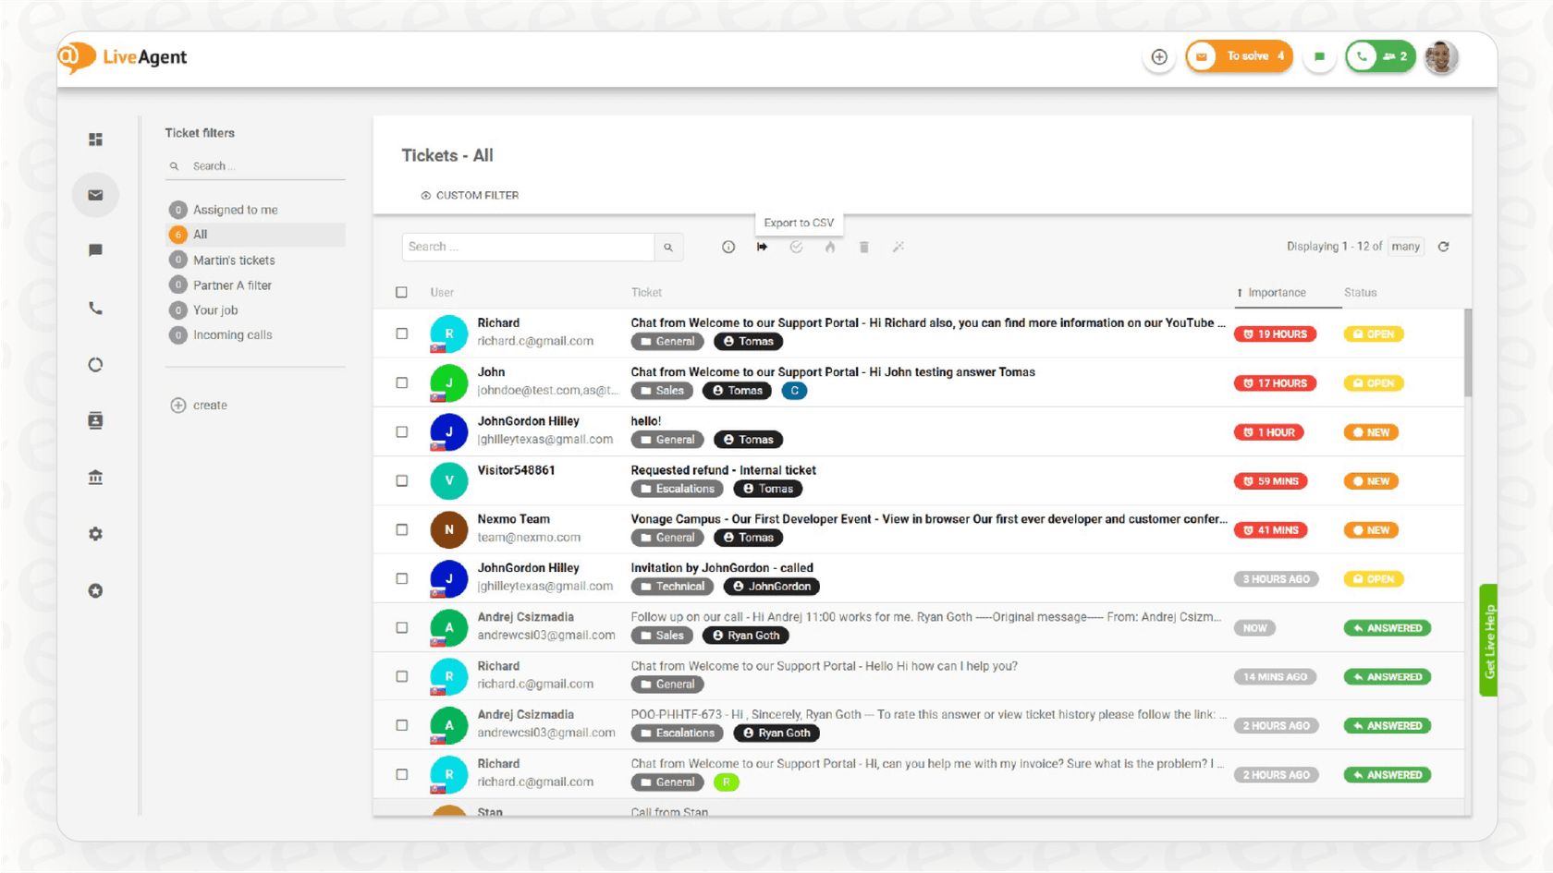Open the Calls section in the sidebar
The image size is (1553, 873).
(95, 308)
